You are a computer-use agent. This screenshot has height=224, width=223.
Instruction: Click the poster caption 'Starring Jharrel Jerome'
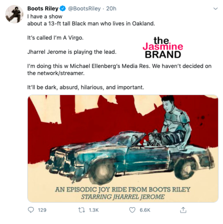pos(123,197)
